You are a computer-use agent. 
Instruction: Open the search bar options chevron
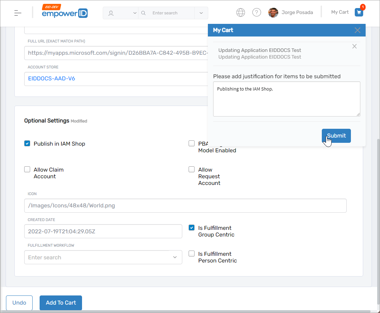[201, 13]
